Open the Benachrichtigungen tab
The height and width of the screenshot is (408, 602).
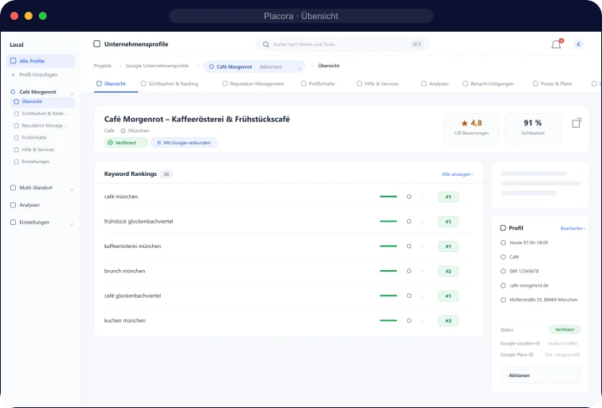tap(488, 84)
